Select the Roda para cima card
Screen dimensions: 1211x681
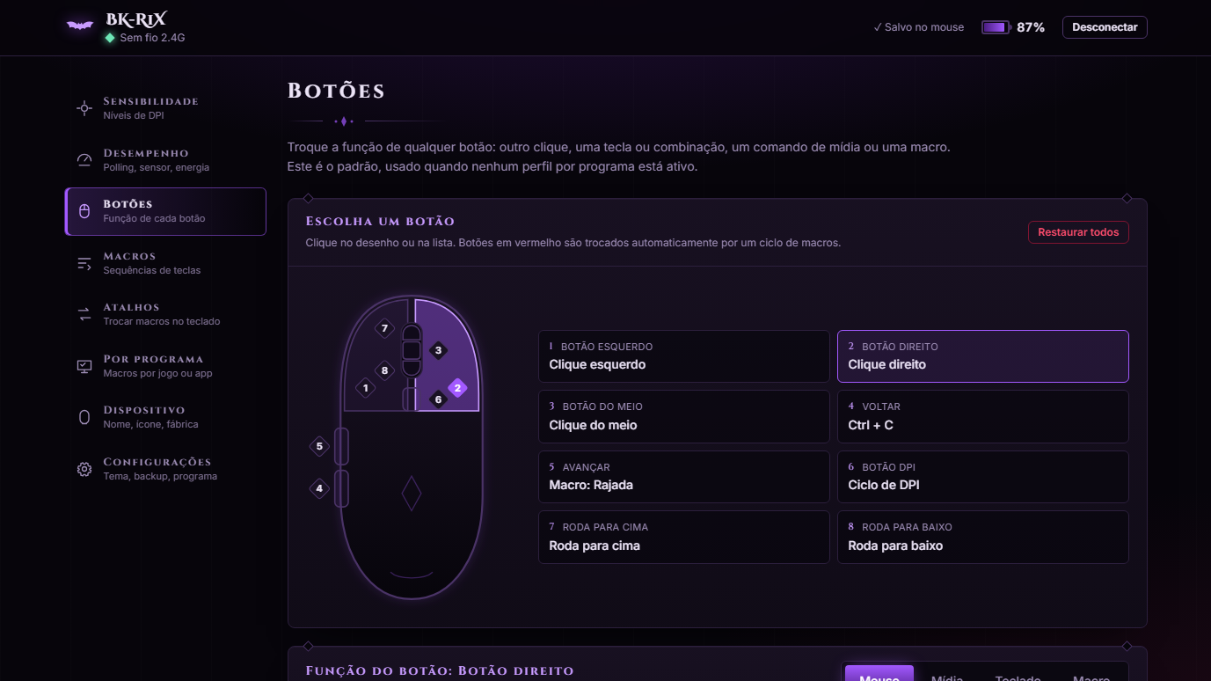point(684,537)
